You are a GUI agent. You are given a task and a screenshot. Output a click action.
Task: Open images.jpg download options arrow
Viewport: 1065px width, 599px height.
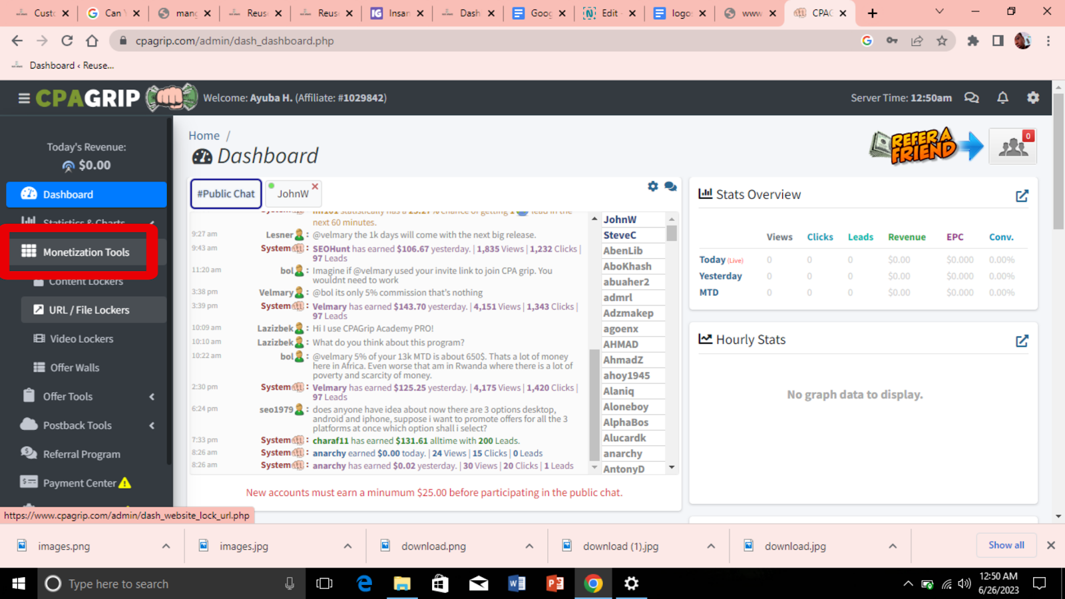(x=347, y=546)
